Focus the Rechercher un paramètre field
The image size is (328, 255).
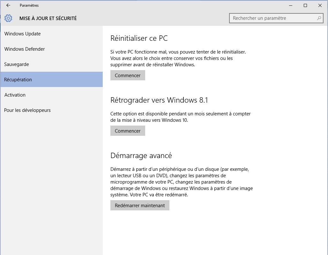pos(276,18)
